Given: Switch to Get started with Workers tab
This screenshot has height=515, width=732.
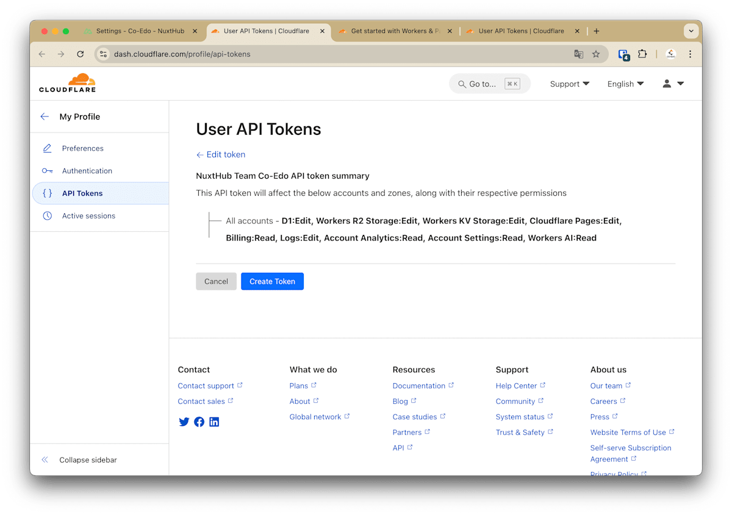Looking at the screenshot, I should point(395,31).
